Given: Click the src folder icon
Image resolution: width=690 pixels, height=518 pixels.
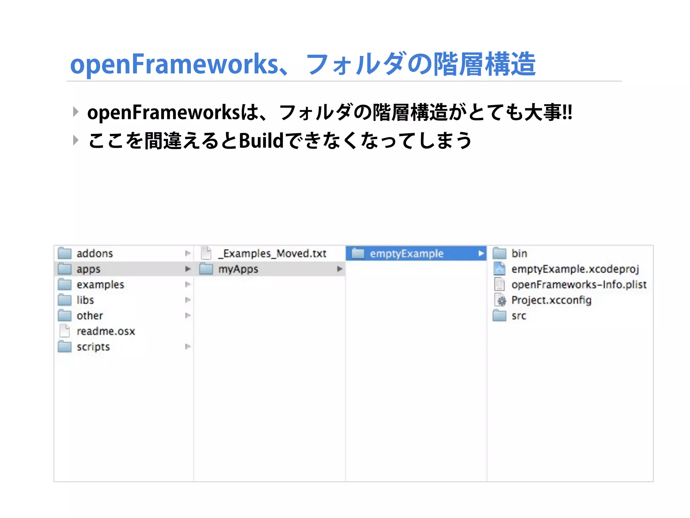Looking at the screenshot, I should pos(500,316).
